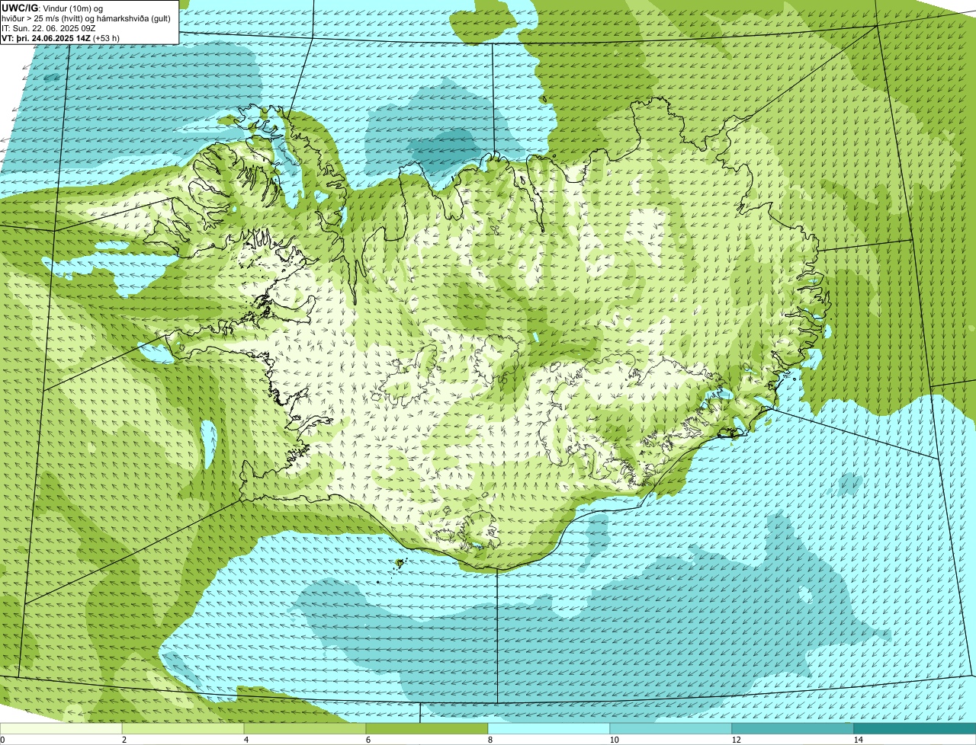The width and height of the screenshot is (976, 745).
Task: Click the legend scale label '4'
Action: (246, 740)
